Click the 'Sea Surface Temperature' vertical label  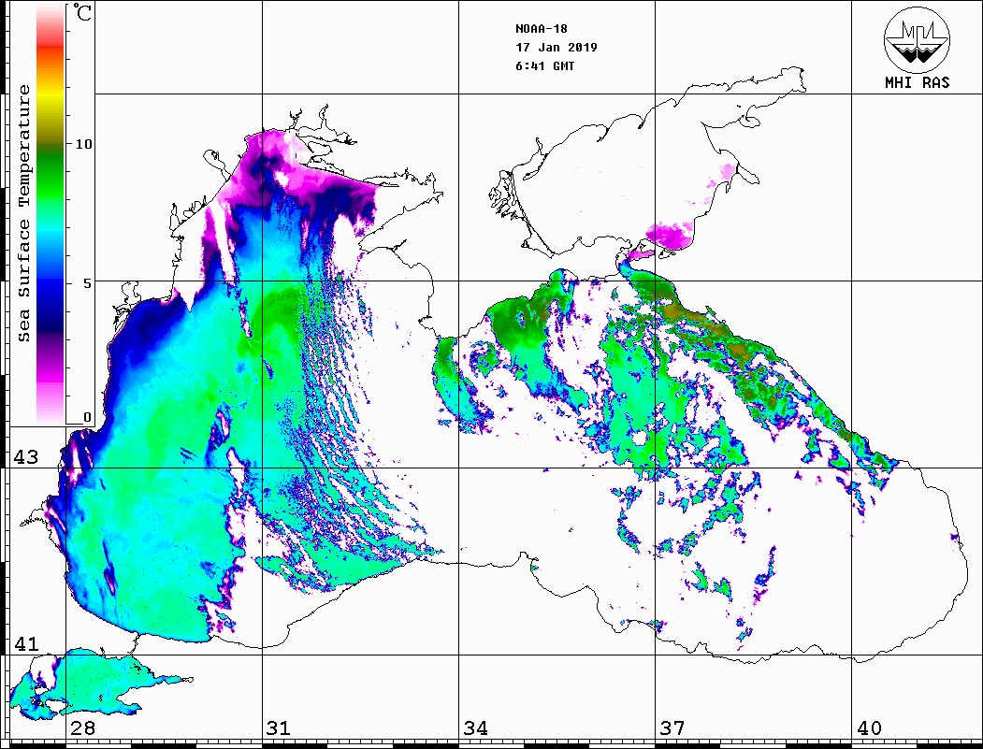[23, 213]
